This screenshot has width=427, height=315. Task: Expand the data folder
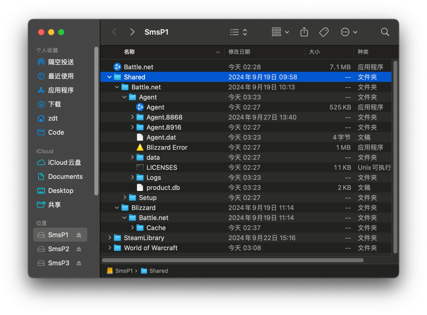coord(132,157)
